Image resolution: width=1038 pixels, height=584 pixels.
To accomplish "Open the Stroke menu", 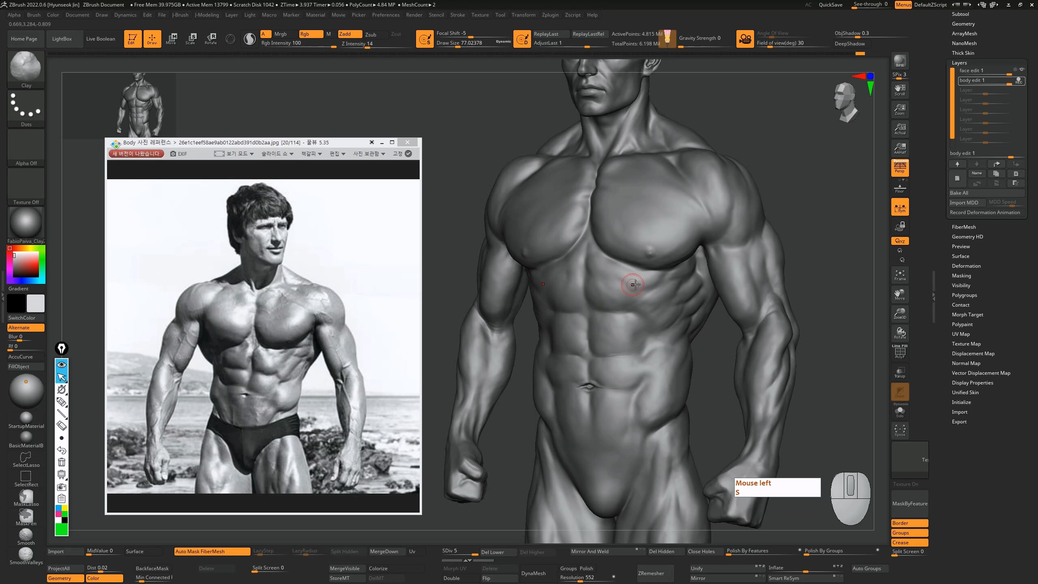I will pos(457,15).
